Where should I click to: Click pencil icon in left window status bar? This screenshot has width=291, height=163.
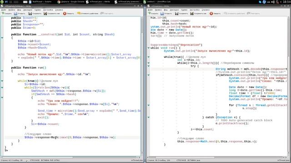click(27, 160)
